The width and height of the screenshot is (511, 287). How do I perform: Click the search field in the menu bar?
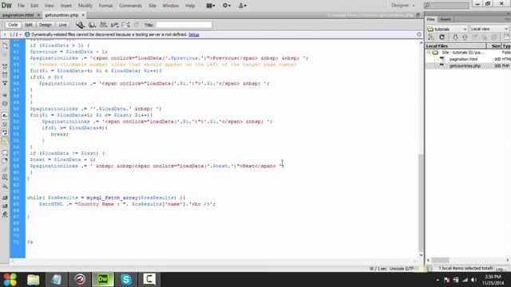pyautogui.click(x=446, y=6)
